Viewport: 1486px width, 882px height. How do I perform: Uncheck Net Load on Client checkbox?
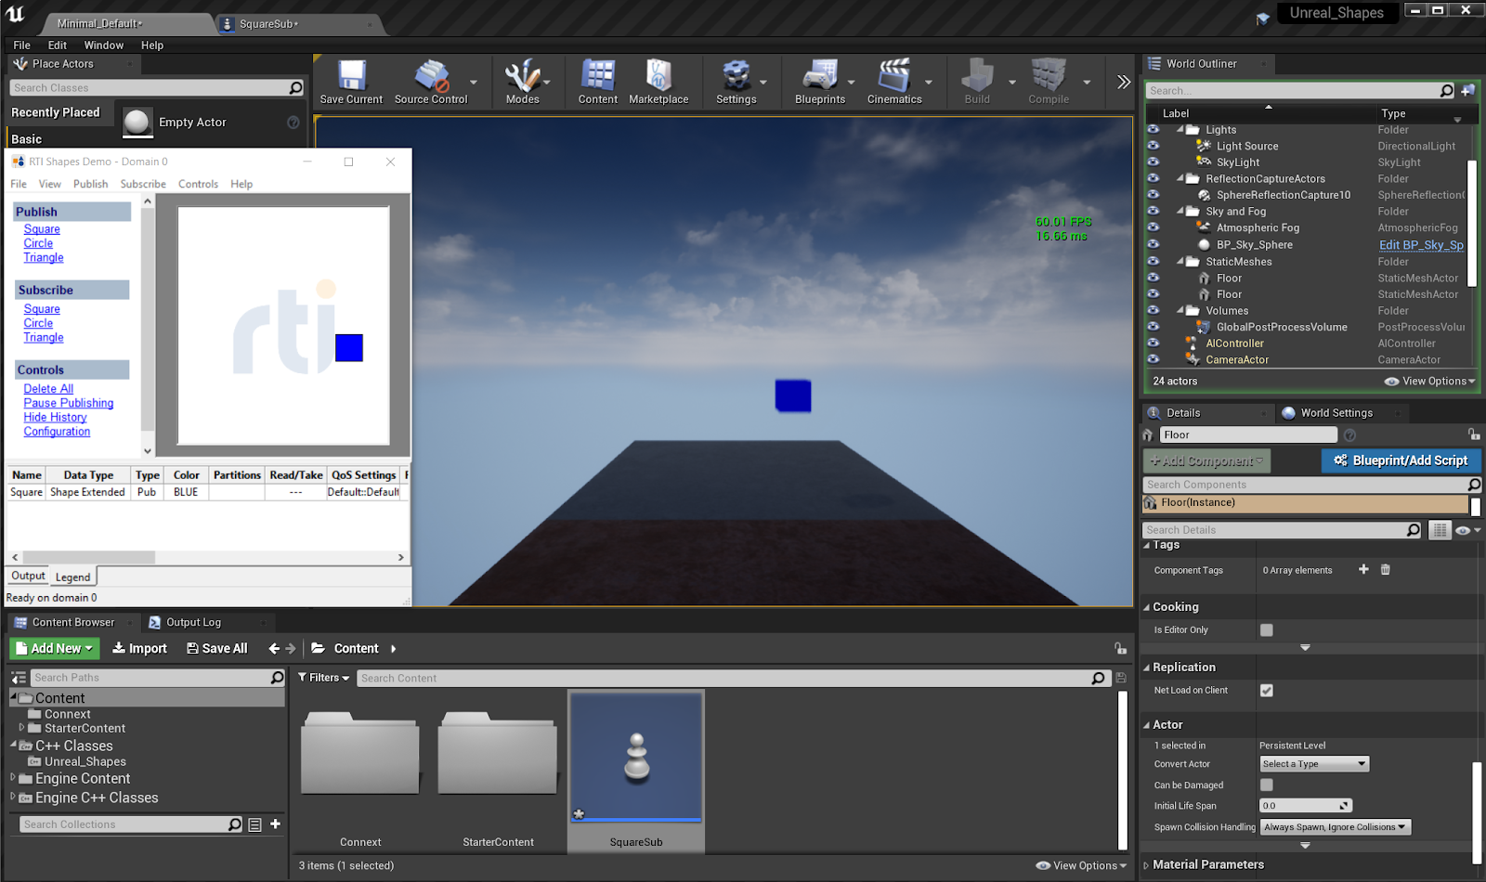point(1266,690)
